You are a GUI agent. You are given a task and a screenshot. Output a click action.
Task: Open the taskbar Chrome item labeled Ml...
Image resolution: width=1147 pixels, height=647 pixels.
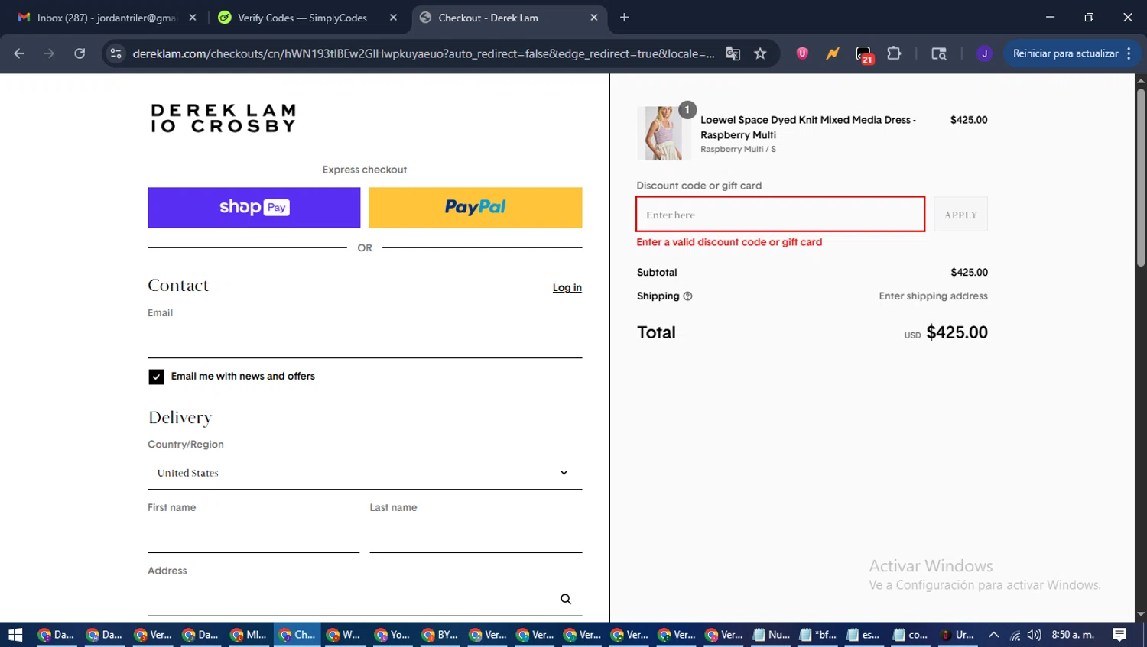(x=249, y=635)
